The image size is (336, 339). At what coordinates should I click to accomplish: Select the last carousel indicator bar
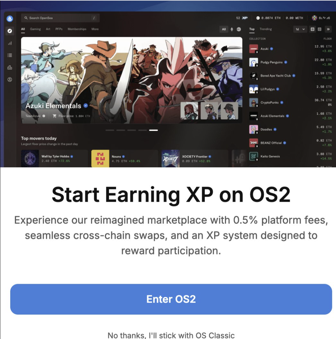153,130
